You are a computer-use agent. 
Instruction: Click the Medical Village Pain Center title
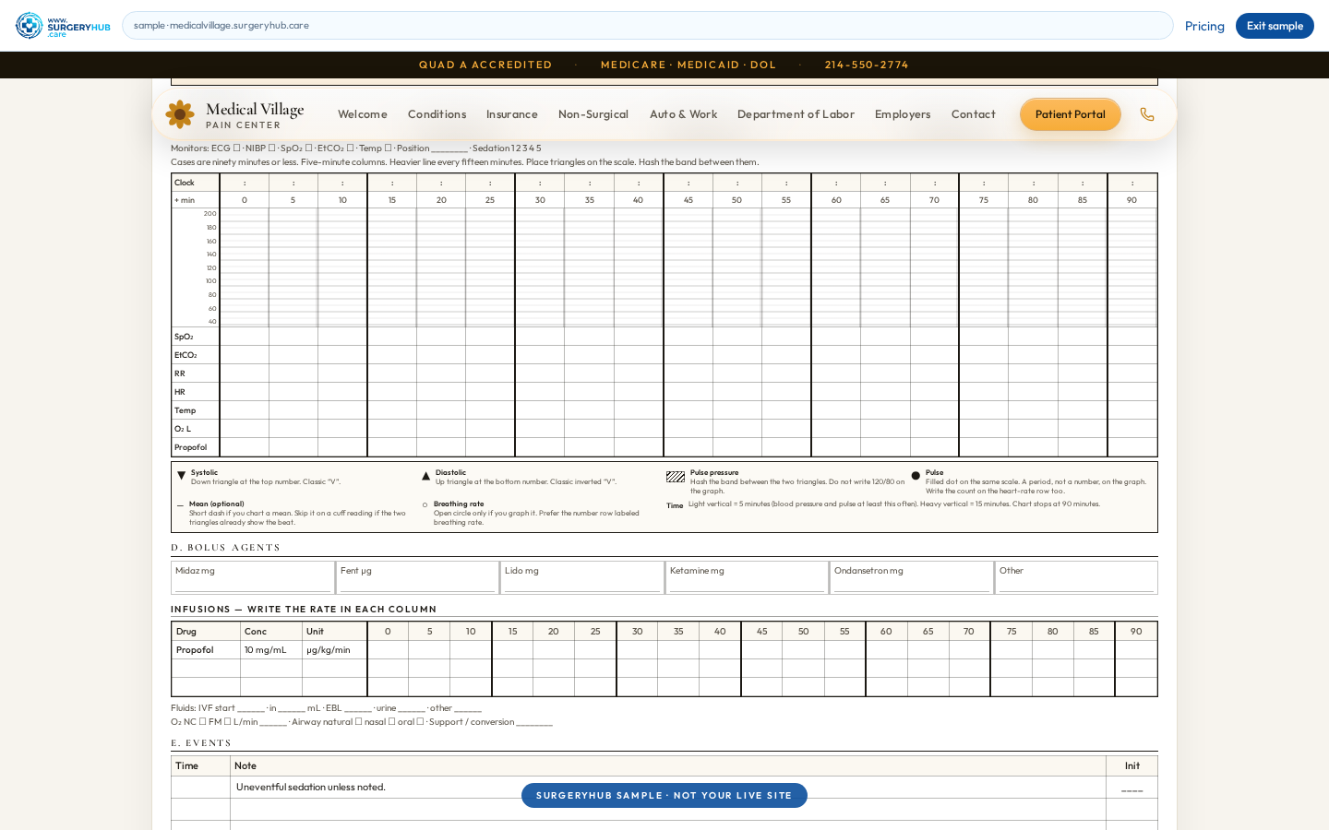tap(255, 115)
